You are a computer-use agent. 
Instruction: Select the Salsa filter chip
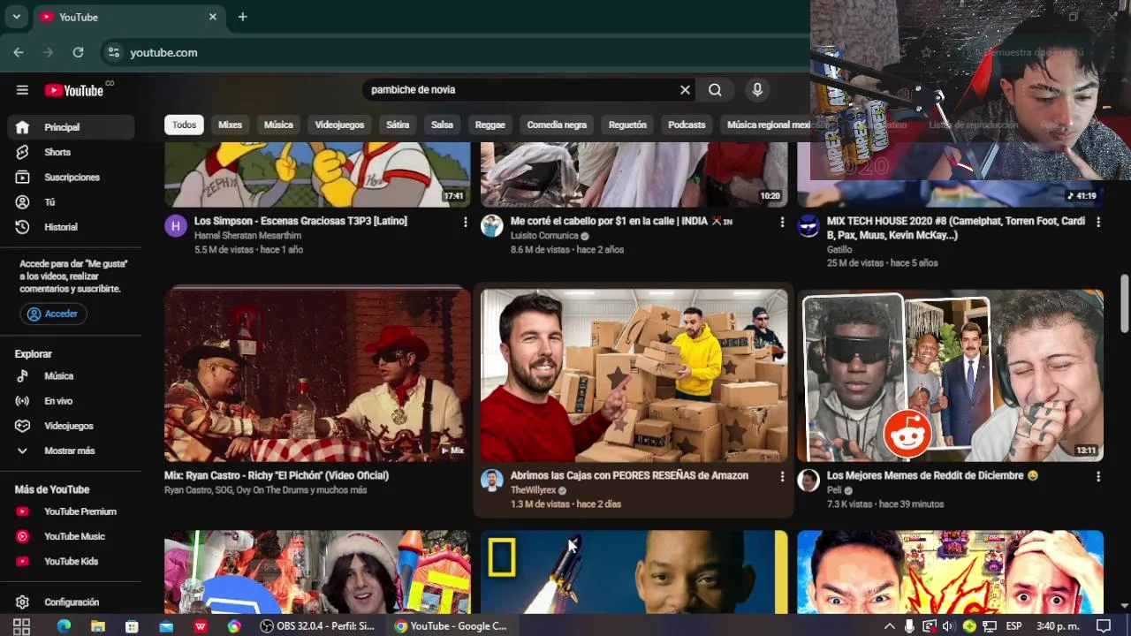(x=442, y=125)
